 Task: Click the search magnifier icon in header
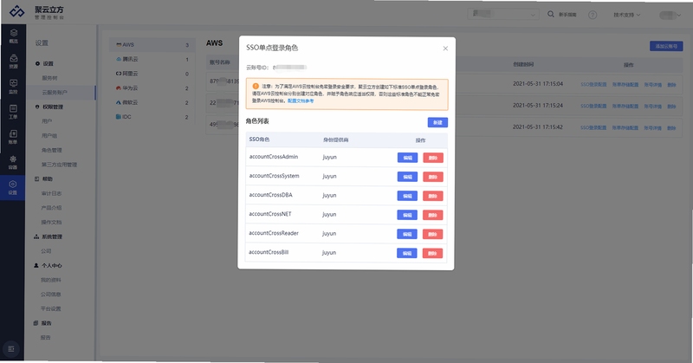coord(551,14)
